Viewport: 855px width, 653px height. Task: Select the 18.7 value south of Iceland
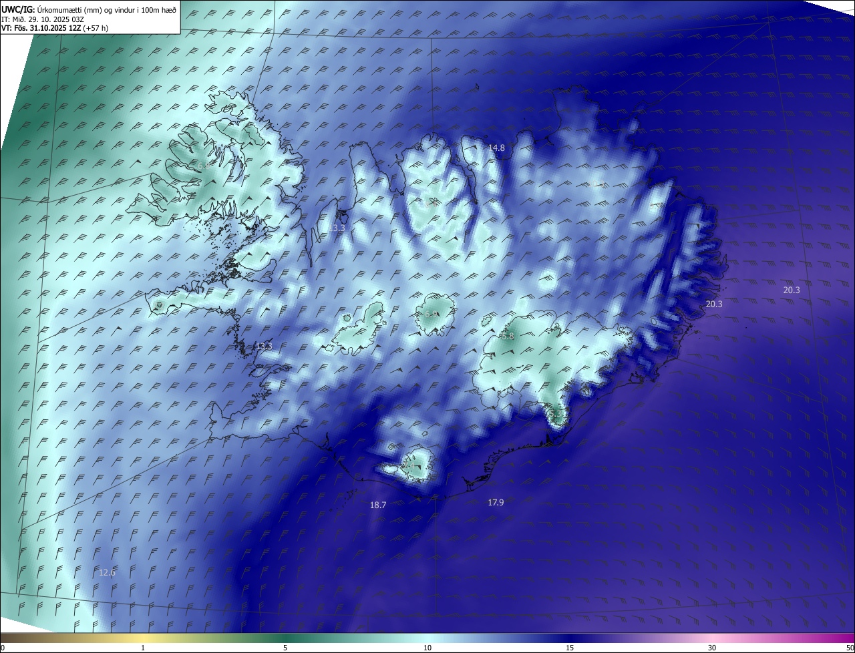[x=378, y=505]
